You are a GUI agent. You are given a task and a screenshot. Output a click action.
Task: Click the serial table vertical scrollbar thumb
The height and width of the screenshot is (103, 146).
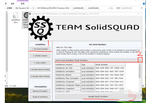click(140, 72)
